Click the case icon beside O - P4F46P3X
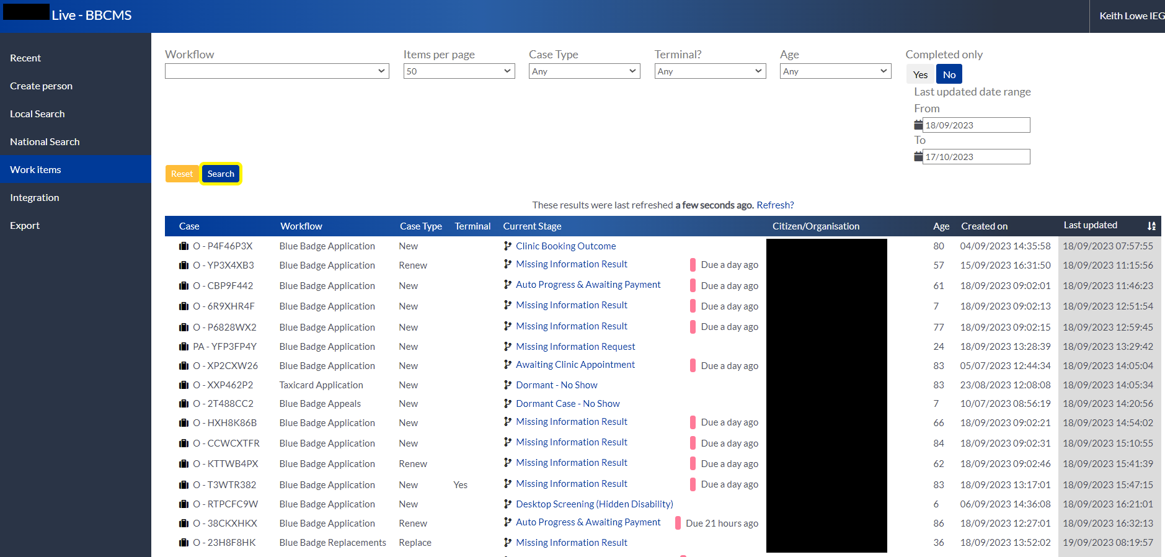The image size is (1165, 557). [184, 246]
